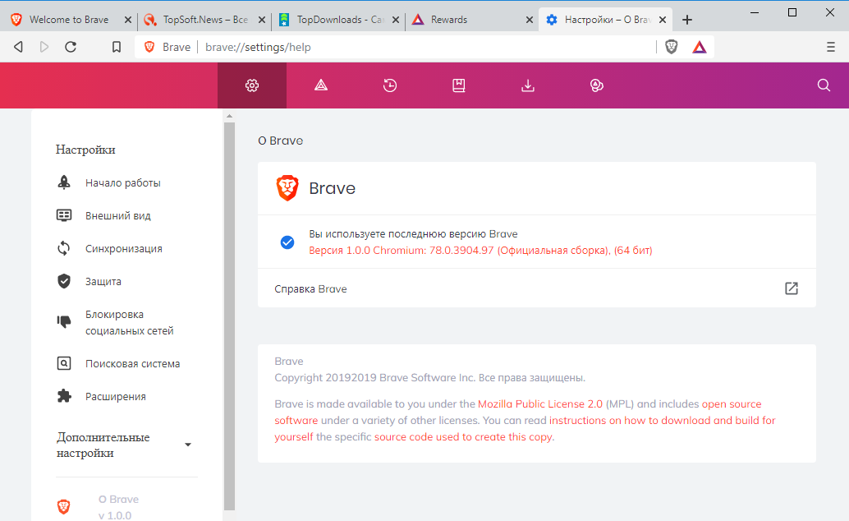Click the Версия 1.0.0 Chromium version text
The height and width of the screenshot is (521, 849).
(x=480, y=251)
